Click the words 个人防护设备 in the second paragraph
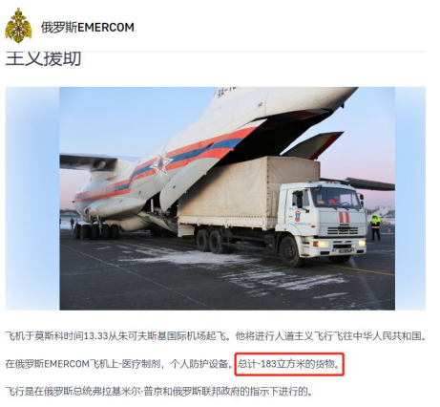The width and height of the screenshot is (440, 407). tap(199, 364)
